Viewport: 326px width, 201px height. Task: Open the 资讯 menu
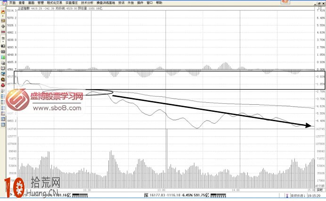pyautogui.click(x=121, y=3)
